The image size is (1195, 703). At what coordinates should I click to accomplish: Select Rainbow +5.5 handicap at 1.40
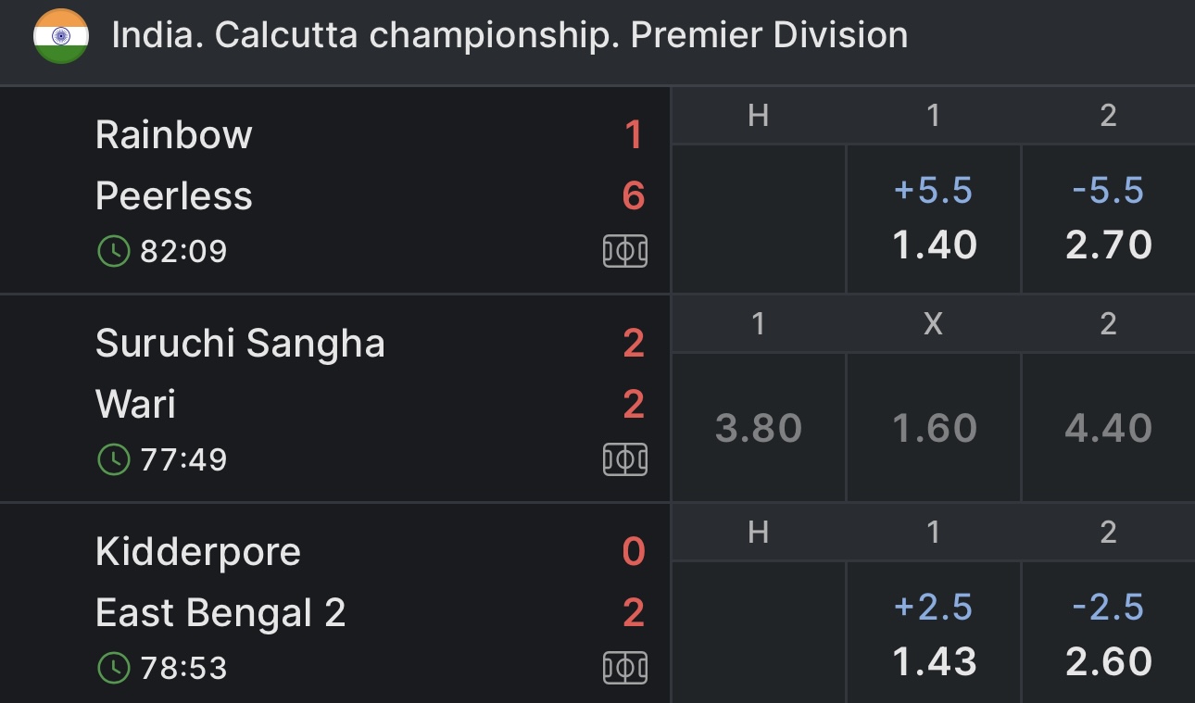point(934,219)
